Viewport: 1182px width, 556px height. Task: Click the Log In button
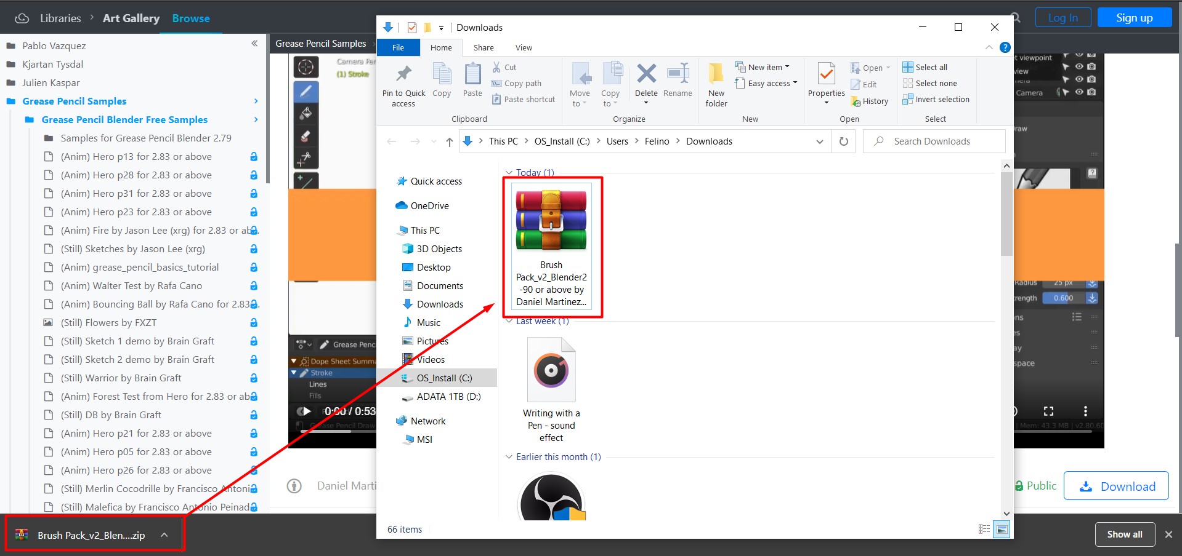[x=1063, y=18]
